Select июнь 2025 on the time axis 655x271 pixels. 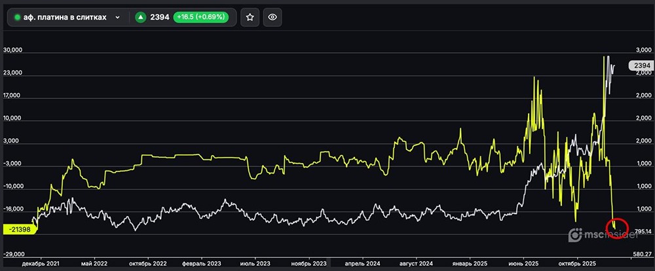point(523,263)
